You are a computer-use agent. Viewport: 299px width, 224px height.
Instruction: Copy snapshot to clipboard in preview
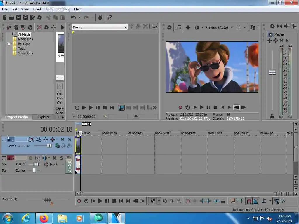(253, 27)
